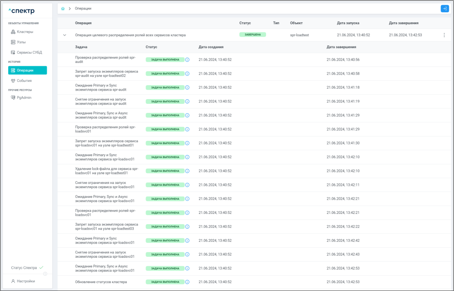Open Кластеры in the sidebar
The width and height of the screenshot is (454, 291).
[25, 32]
